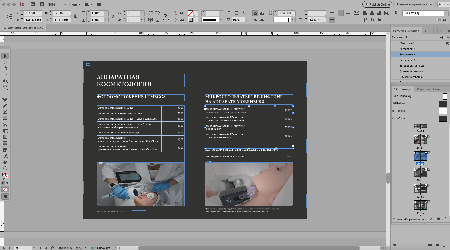Image resolution: width=450 pixels, height=250 pixels.
Task: Click the 30-31 spread thumbnail
Action: pyautogui.click(x=420, y=173)
